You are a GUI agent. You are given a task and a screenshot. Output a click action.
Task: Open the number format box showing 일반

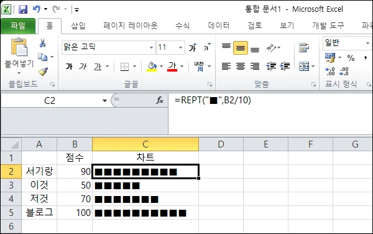(348, 43)
